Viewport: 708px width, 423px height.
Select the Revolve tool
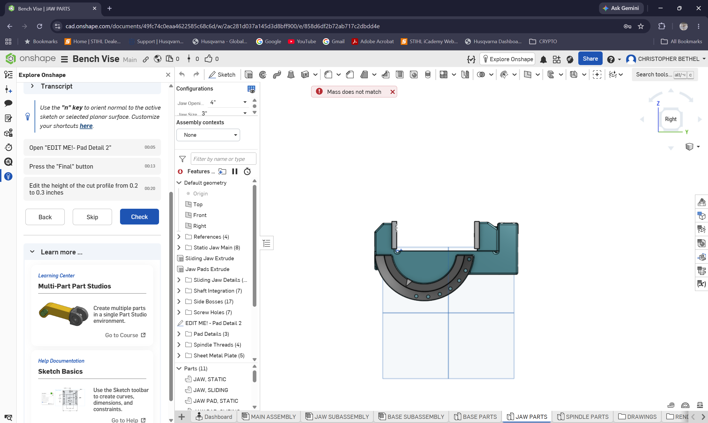(263, 75)
